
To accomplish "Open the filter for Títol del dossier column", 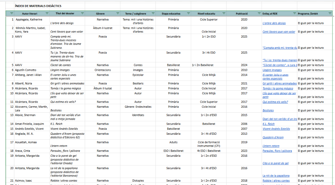I will (82, 13).
